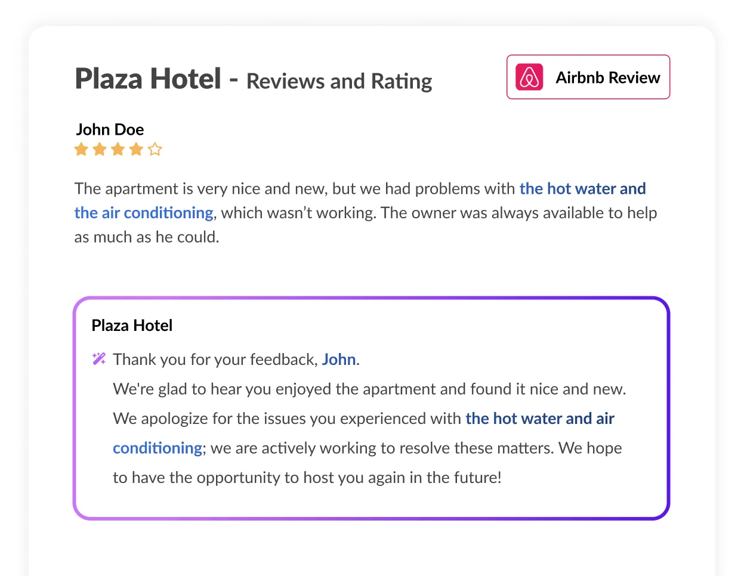
Task: Click the Airbnb logo icon
Action: (x=529, y=77)
